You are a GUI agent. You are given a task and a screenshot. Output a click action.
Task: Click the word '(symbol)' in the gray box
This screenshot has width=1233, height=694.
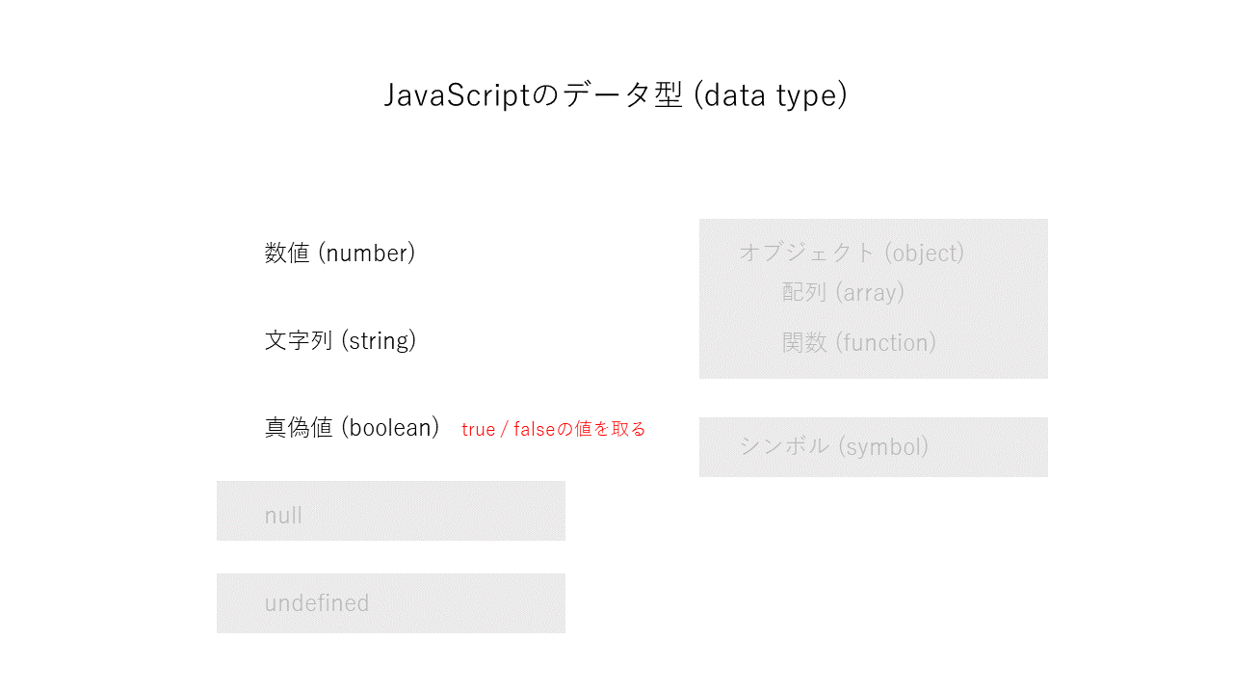(883, 447)
